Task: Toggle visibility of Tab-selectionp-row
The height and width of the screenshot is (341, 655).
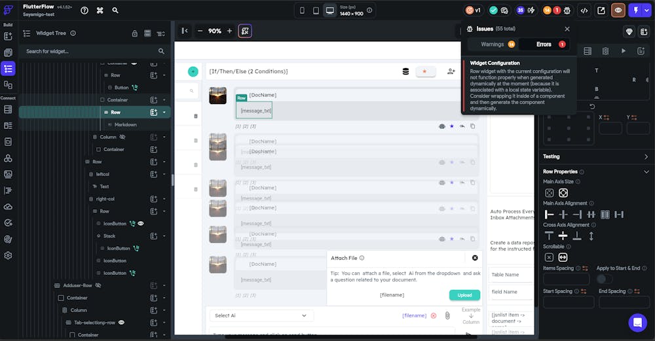Action: (x=122, y=322)
